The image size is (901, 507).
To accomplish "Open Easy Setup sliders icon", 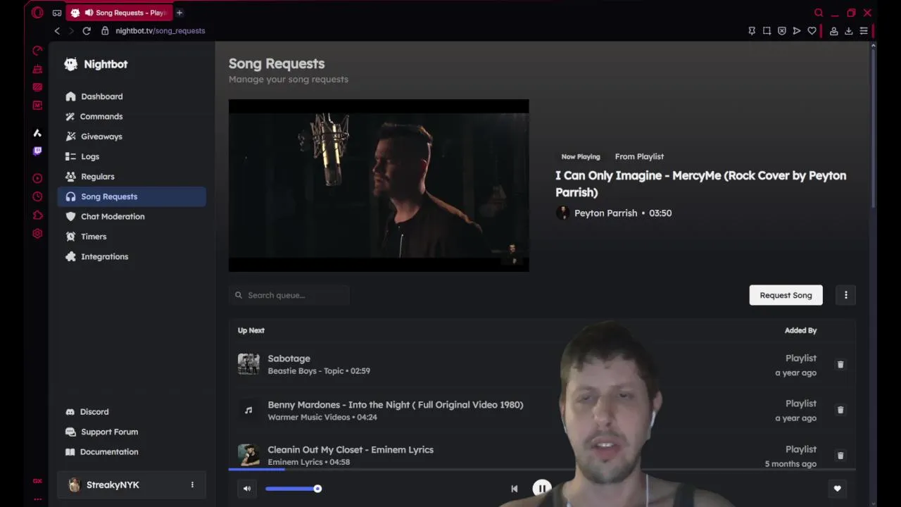I will tap(864, 31).
